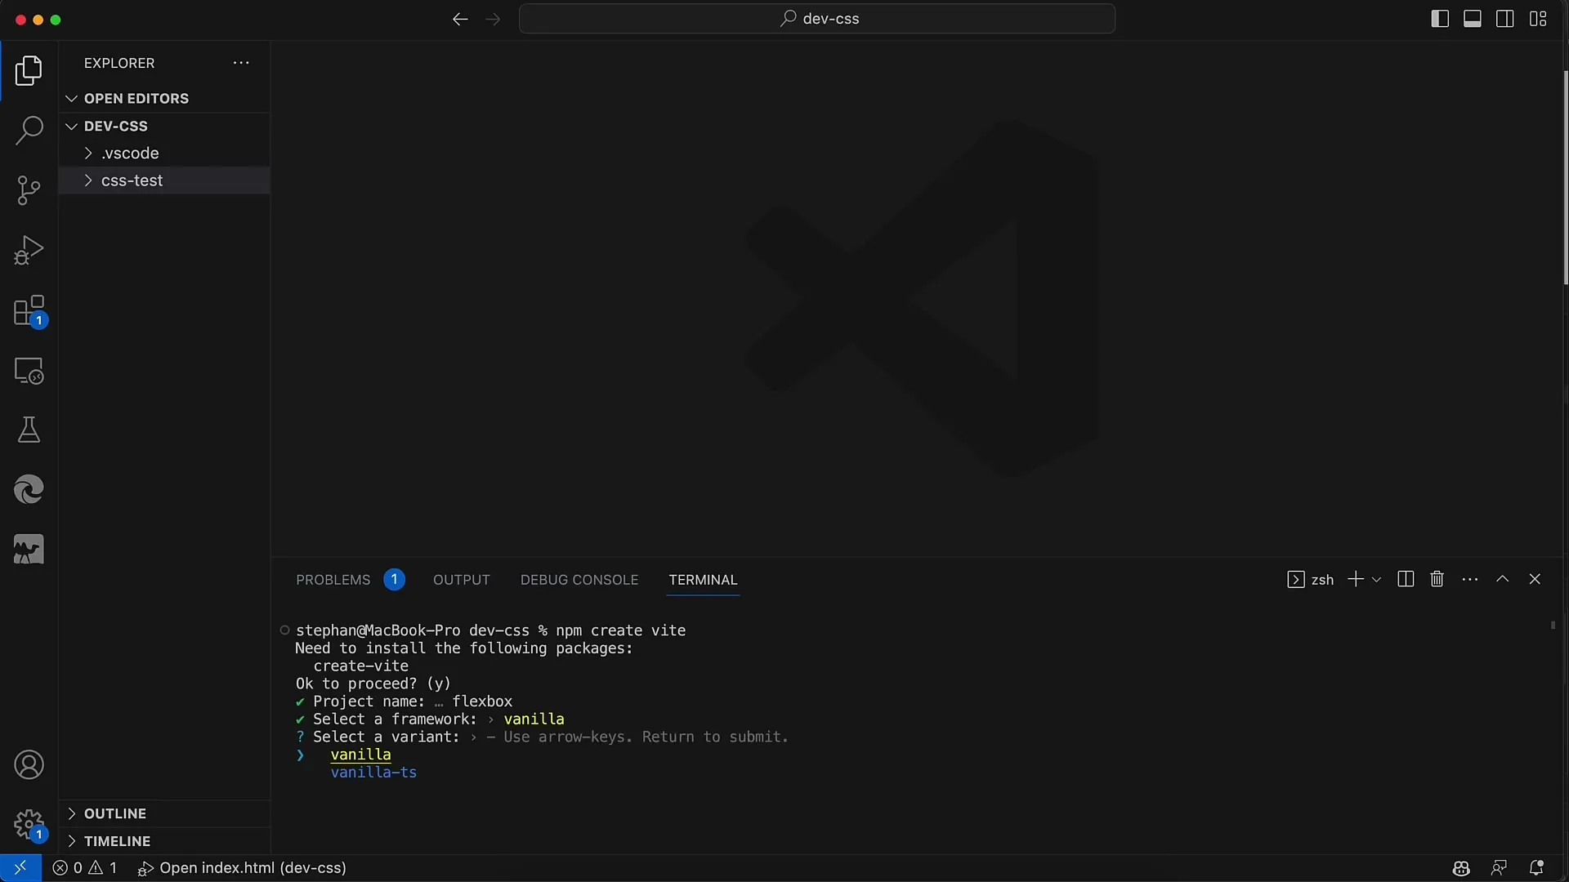Select the Terminal tab
This screenshot has width=1569, height=882.
pyautogui.click(x=703, y=580)
